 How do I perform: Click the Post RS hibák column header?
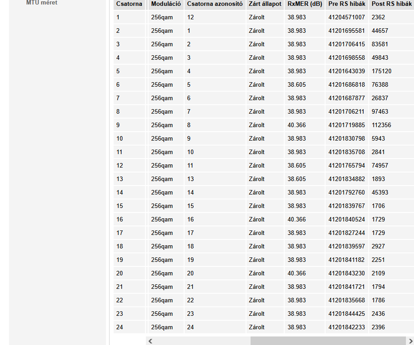[392, 4]
